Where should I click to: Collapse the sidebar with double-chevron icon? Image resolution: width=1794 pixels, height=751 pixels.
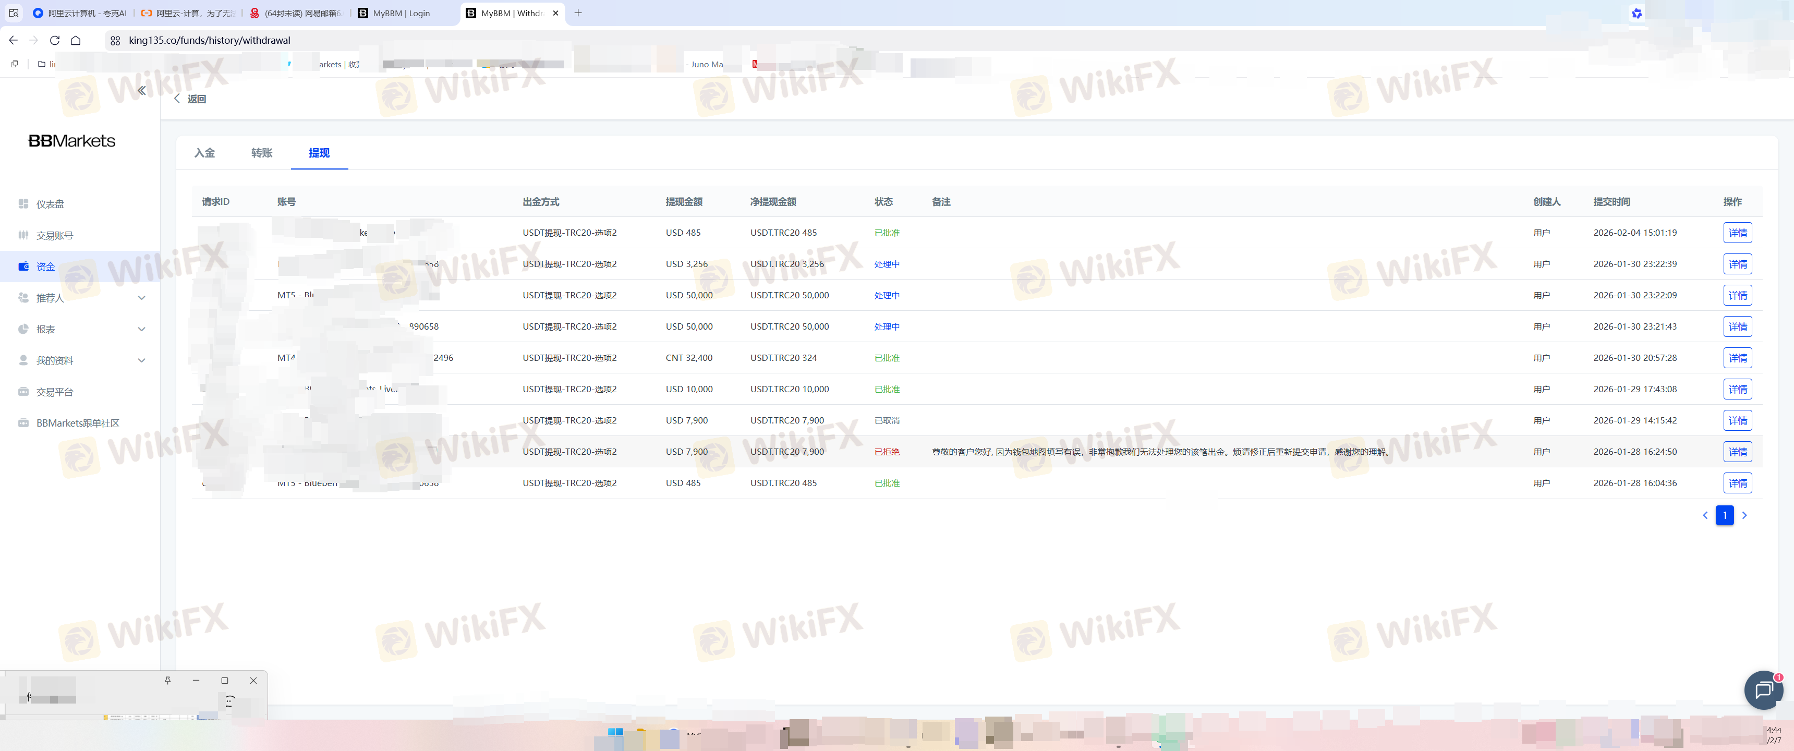141,91
